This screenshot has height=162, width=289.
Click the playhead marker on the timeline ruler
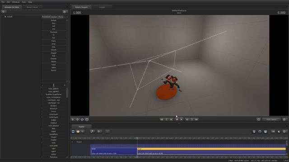click(137, 138)
